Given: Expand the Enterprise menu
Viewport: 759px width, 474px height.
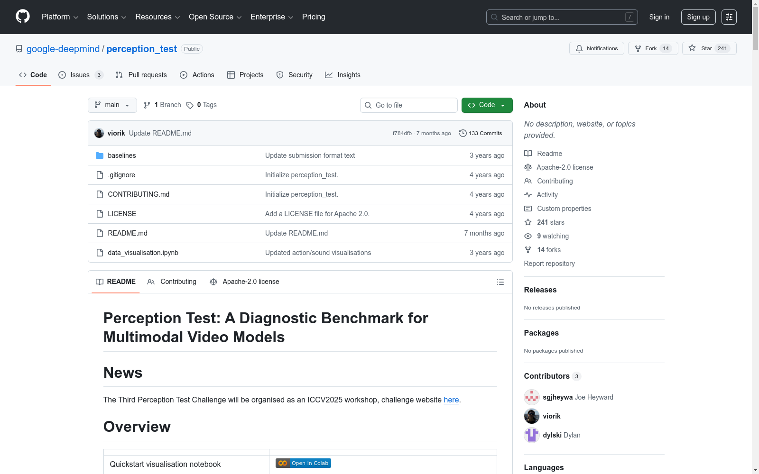Looking at the screenshot, I should coord(272,17).
